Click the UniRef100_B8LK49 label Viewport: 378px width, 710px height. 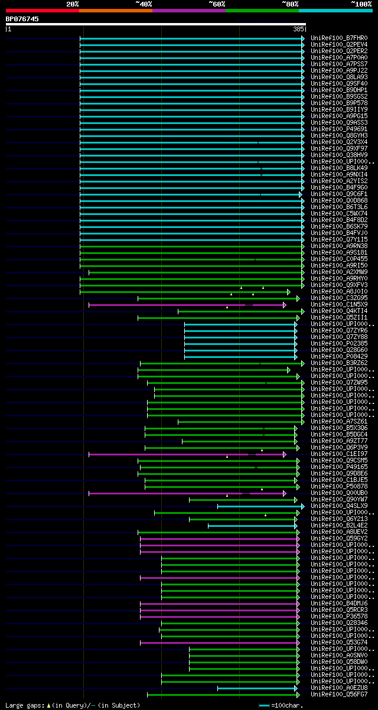click(339, 168)
